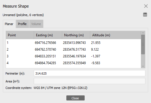Click the Perimeter (m) label

click(x=15, y=73)
